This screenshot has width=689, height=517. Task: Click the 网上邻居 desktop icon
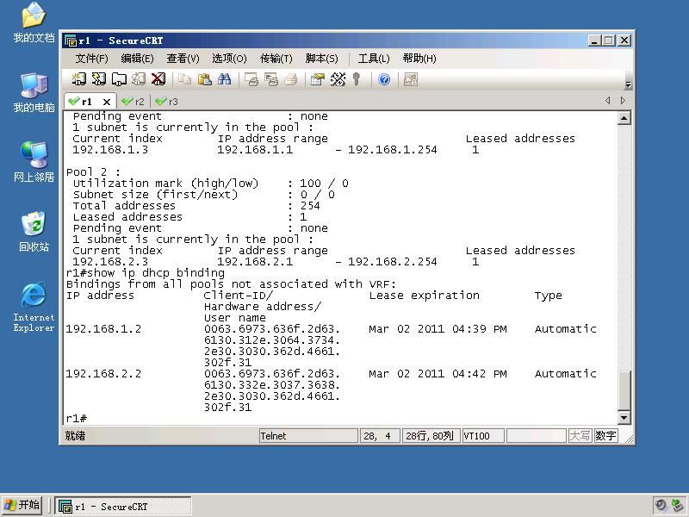point(34,162)
